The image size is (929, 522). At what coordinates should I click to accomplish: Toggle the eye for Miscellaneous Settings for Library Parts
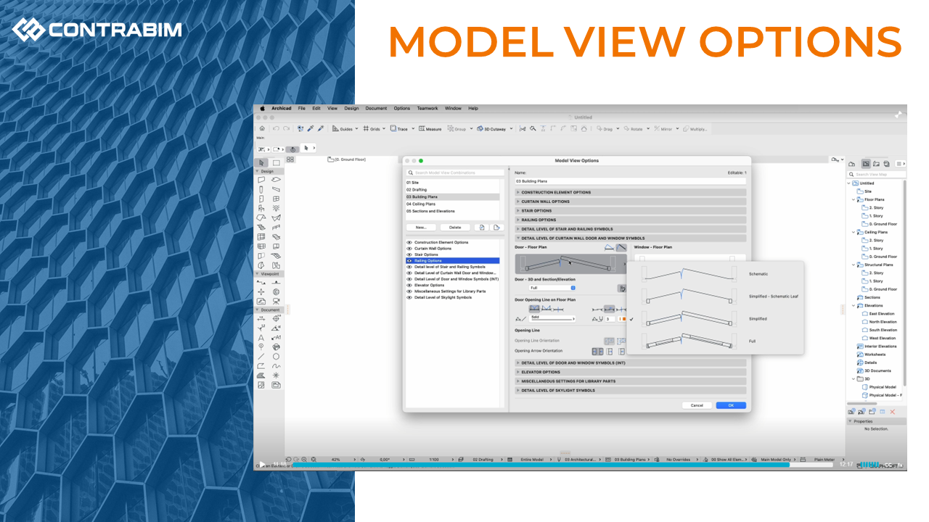[409, 291]
